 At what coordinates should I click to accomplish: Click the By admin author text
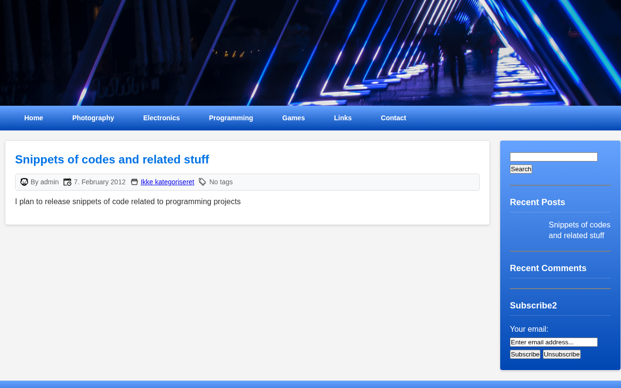tap(45, 182)
